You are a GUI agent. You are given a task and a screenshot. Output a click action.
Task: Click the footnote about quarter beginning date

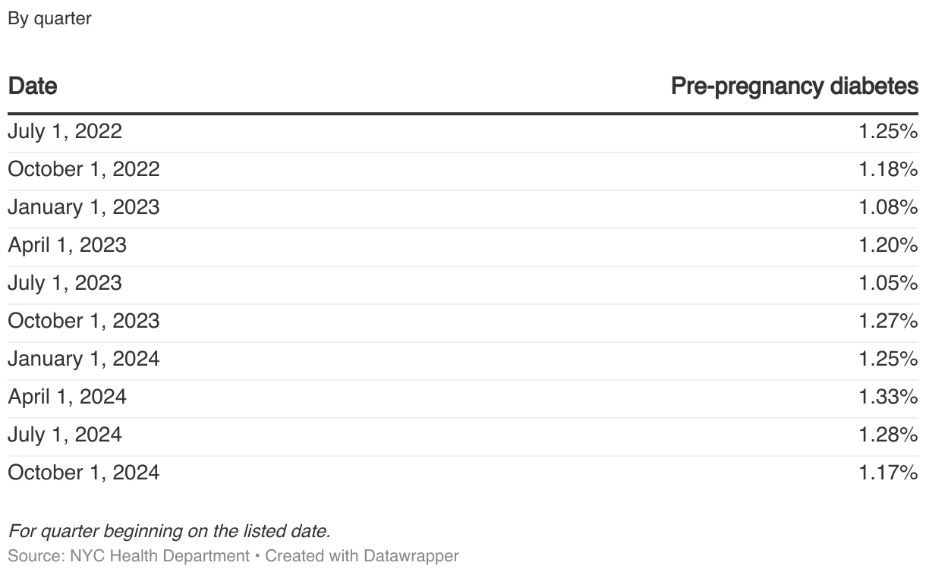[x=169, y=530]
